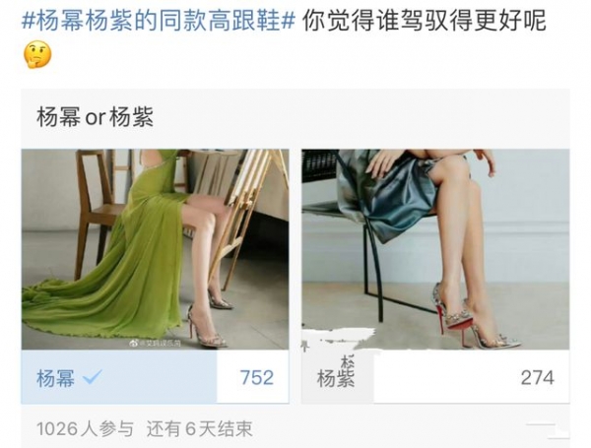Click the thinking face emoji
Image resolution: width=591 pixels, height=448 pixels.
[37, 54]
